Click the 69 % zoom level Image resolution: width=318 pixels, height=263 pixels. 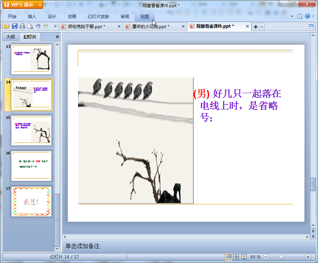(x=255, y=257)
